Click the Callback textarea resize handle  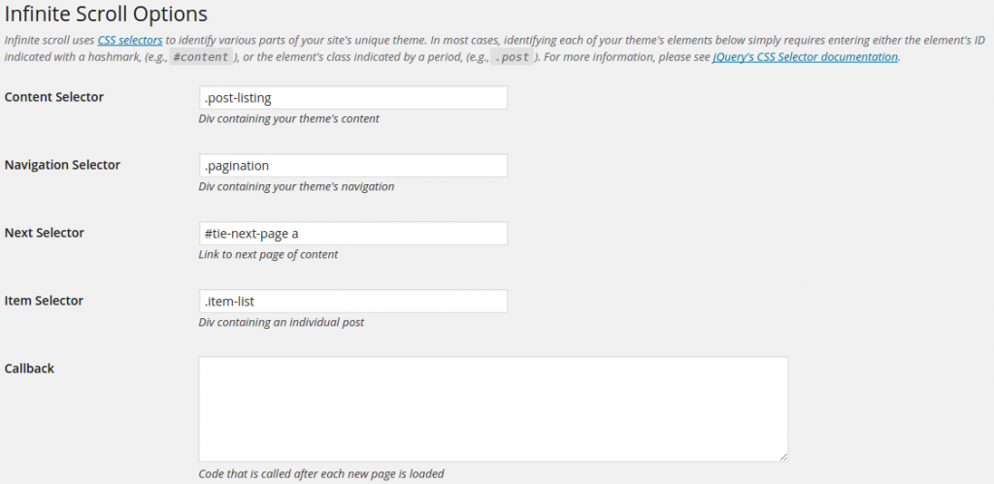point(783,457)
